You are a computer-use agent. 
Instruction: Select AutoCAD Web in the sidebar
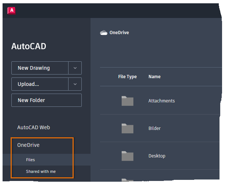click(x=34, y=127)
